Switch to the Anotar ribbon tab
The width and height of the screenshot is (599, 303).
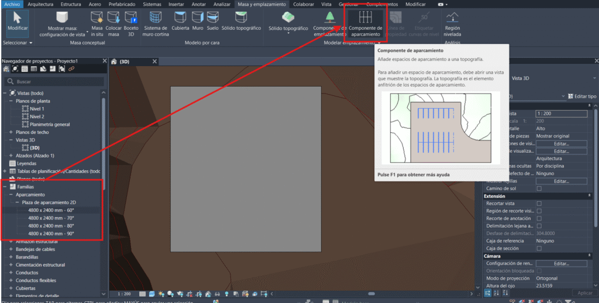click(x=199, y=4)
